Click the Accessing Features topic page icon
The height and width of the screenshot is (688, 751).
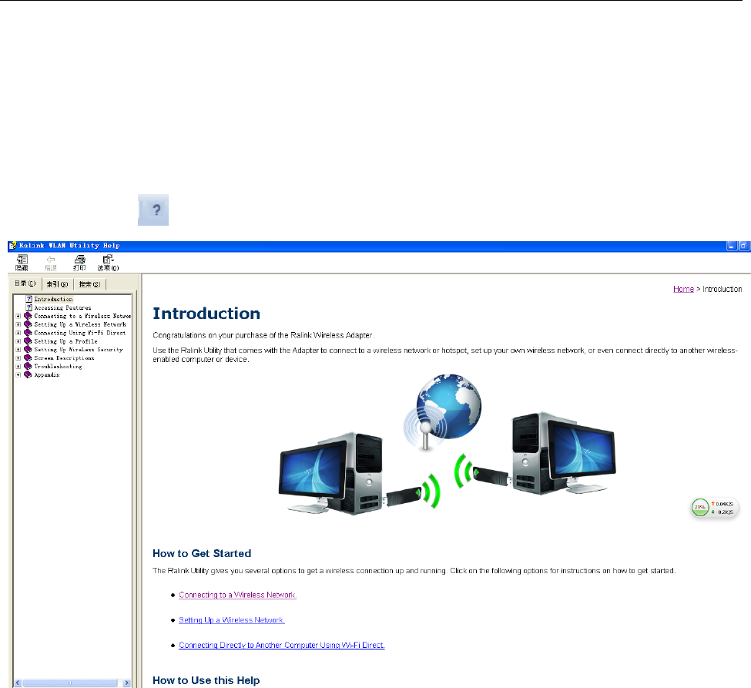click(28, 307)
